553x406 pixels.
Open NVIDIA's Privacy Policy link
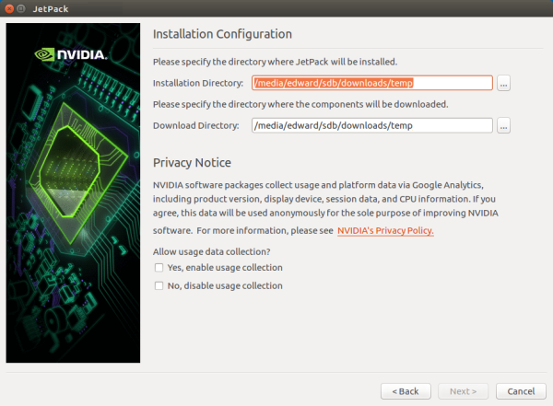tap(385, 231)
